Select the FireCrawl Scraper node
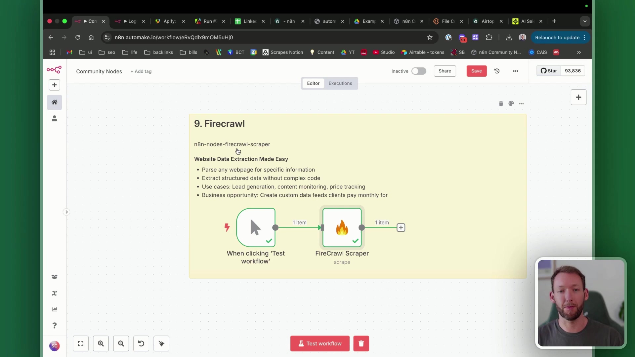Screen dimensions: 635x357 [342, 227]
